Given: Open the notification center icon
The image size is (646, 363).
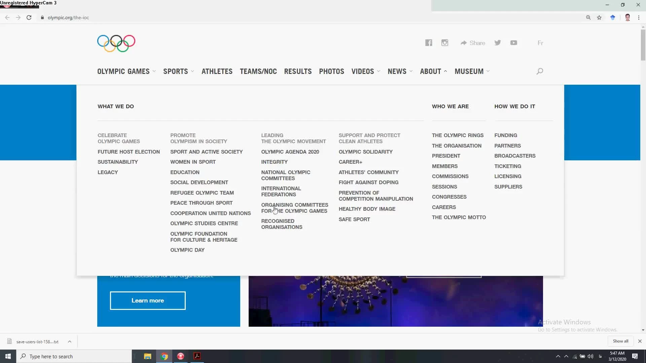Looking at the screenshot, I should 635,356.
